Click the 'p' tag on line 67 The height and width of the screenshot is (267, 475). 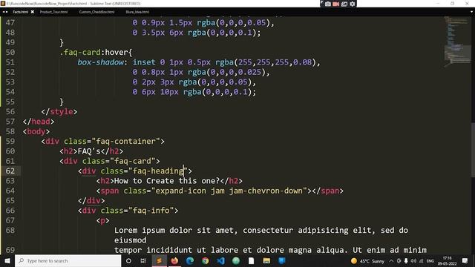[102, 221]
